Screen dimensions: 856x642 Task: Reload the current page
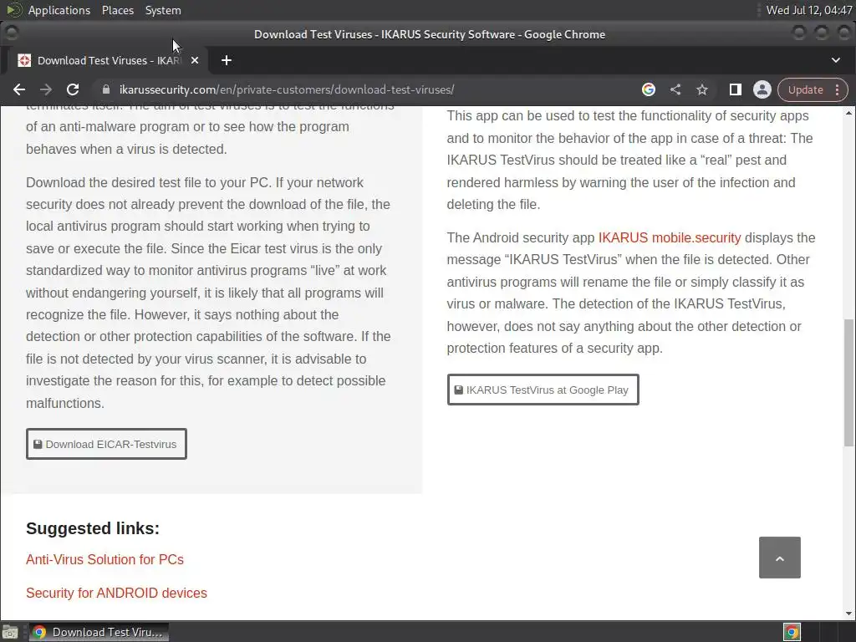[73, 89]
